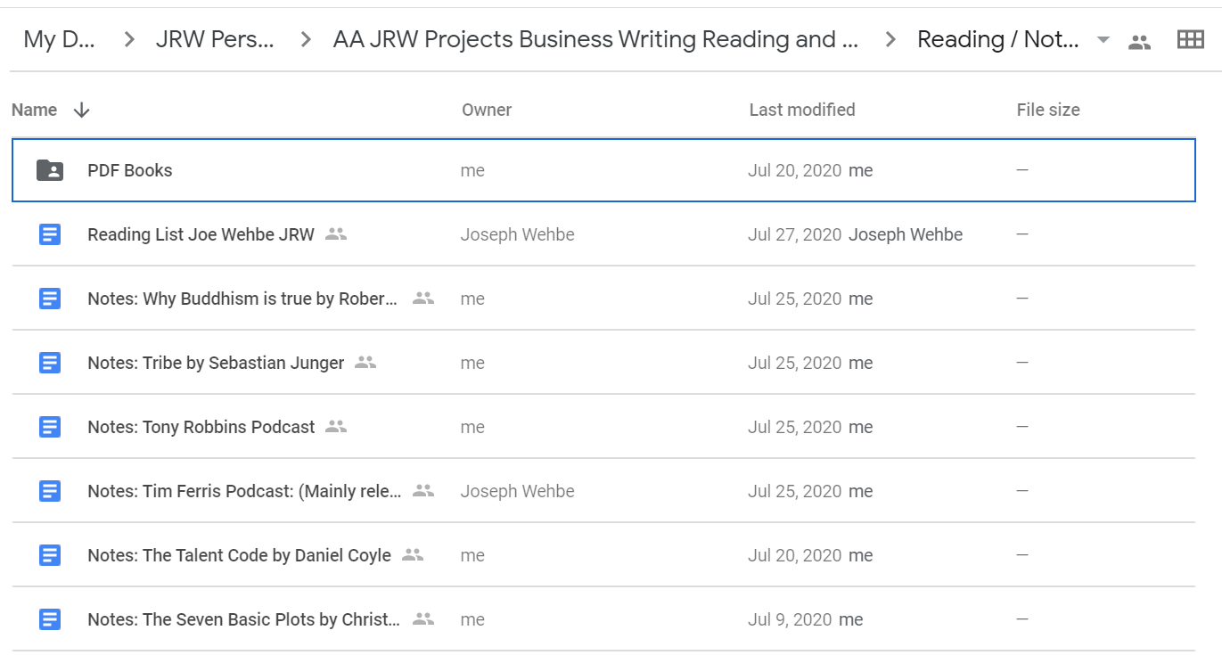Click the File size column header

tap(1047, 110)
